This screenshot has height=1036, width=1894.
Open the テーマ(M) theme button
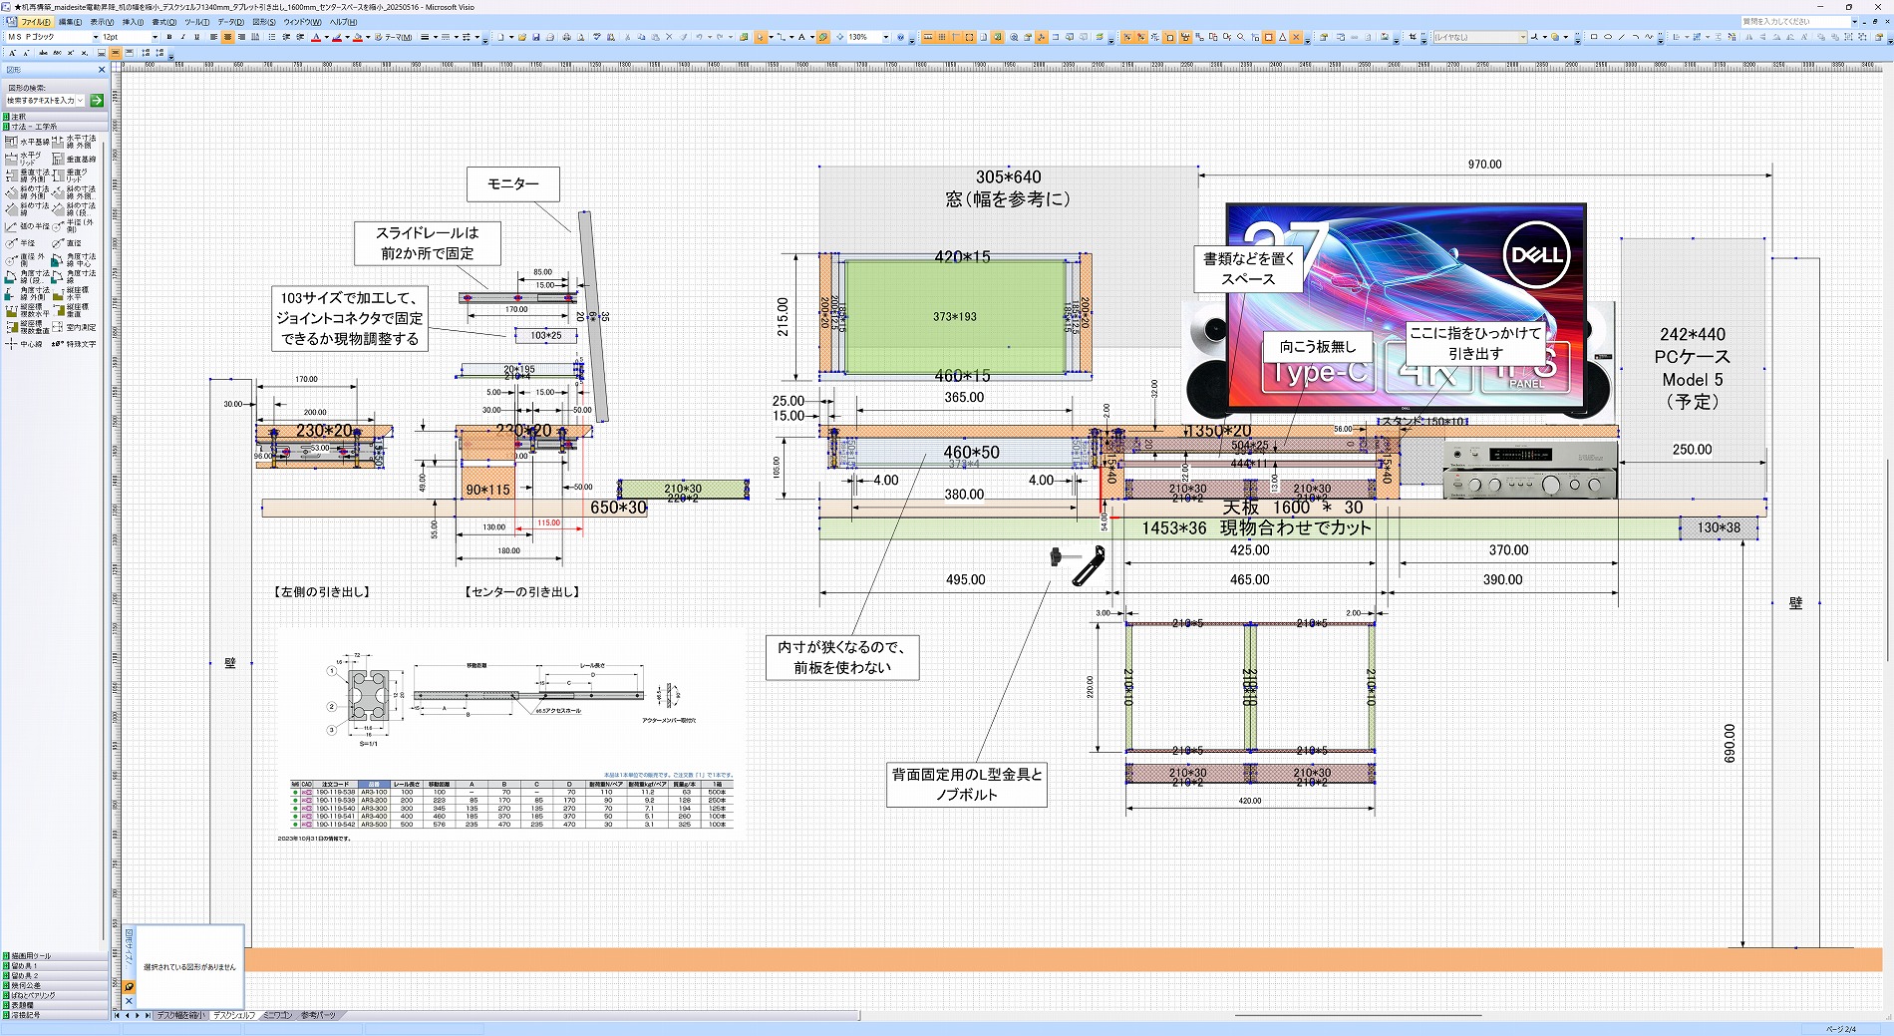[x=394, y=37]
